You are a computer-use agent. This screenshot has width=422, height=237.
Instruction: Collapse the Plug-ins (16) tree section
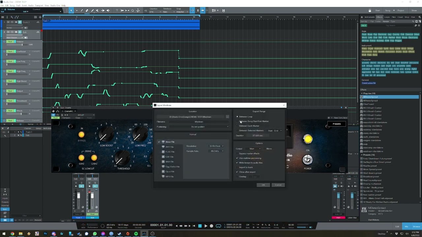pyautogui.click(x=362, y=93)
